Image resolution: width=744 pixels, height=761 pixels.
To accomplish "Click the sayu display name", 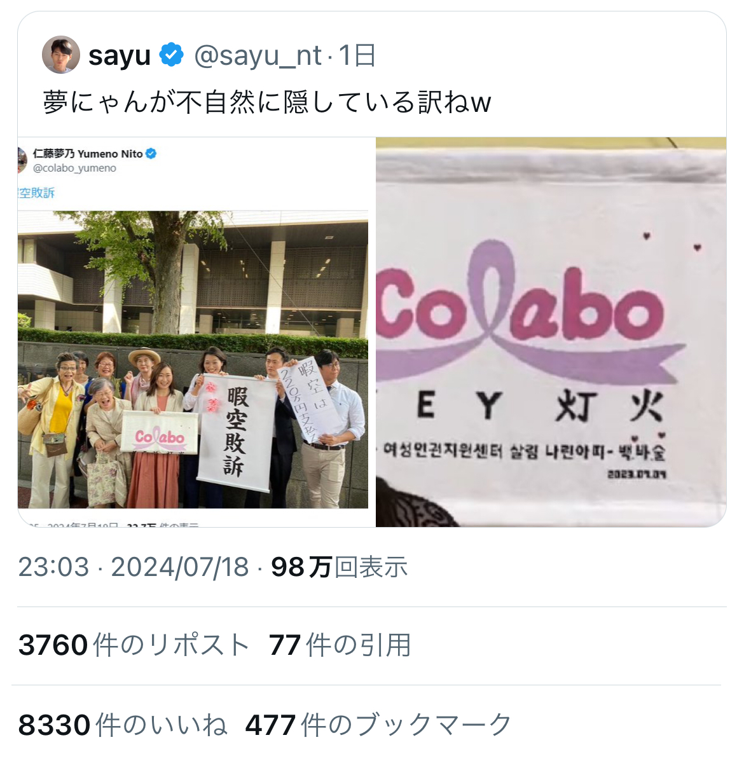I will 120,55.
